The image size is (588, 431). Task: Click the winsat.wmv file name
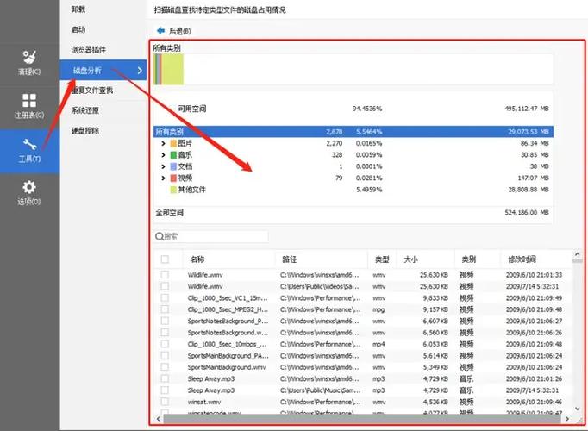pos(204,402)
